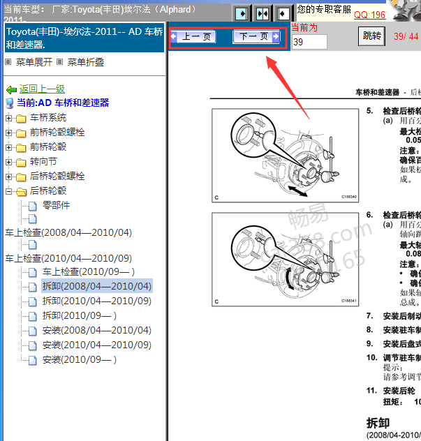Open the 零部件 page

click(56, 205)
